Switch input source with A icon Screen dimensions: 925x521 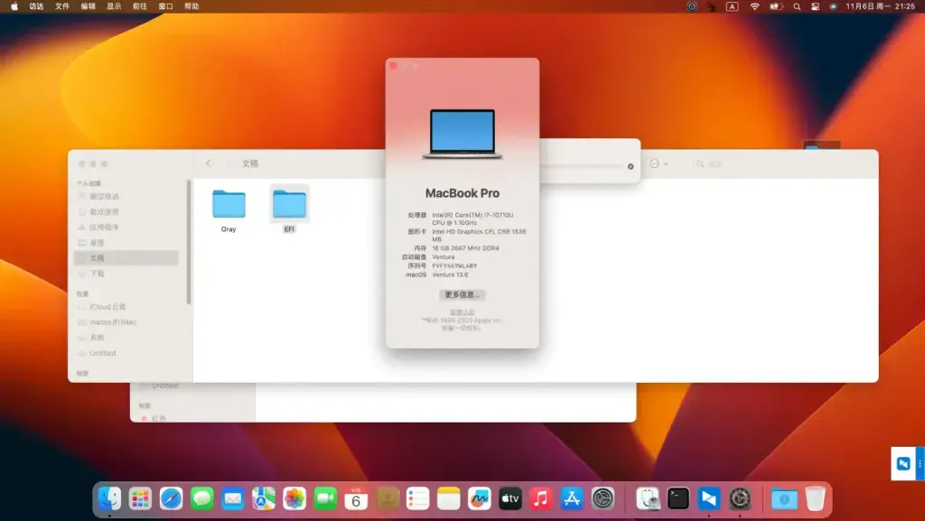[x=732, y=6]
